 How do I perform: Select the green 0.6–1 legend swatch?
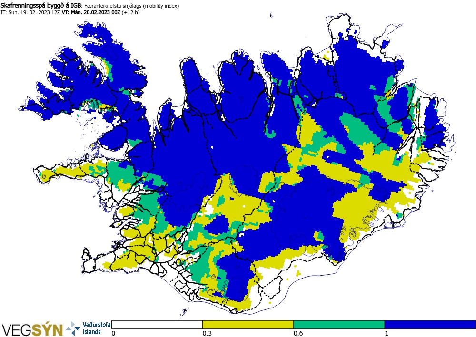[x=339, y=325]
